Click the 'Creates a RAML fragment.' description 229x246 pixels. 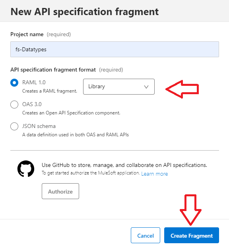[x=50, y=91]
